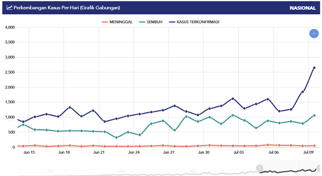Viewport: 322px width, 176px height.
Task: Click the '2,500' y-axis label
Action: coord(10,72)
